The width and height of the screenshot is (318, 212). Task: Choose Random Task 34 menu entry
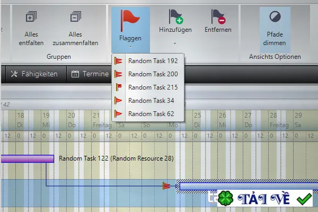coord(148,101)
